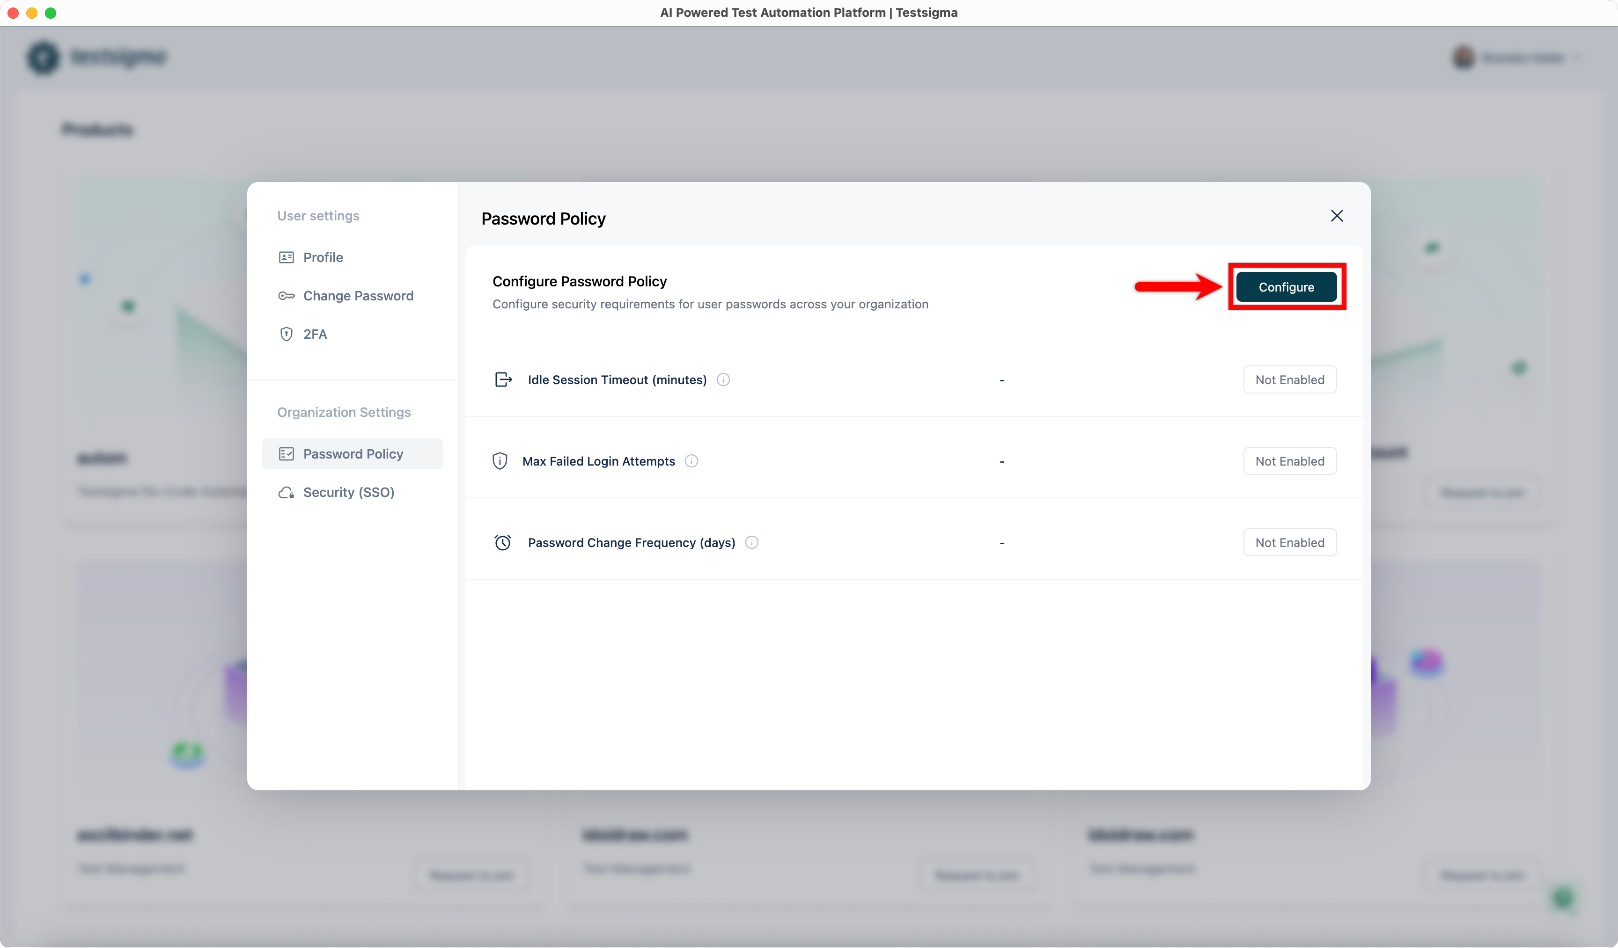Viewport: 1618px width, 948px height.
Task: Switch to the Password Policy section
Action: pyautogui.click(x=353, y=453)
